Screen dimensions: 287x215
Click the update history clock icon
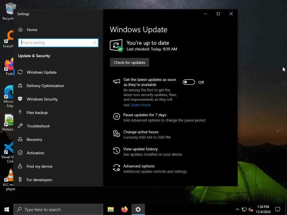pos(116,151)
